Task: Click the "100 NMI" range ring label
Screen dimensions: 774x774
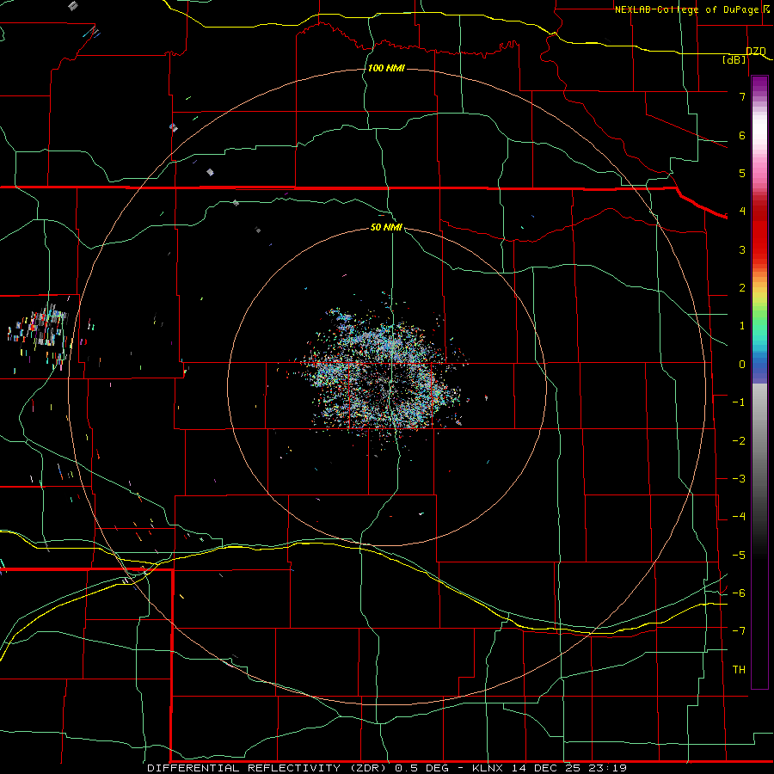Action: (x=386, y=68)
